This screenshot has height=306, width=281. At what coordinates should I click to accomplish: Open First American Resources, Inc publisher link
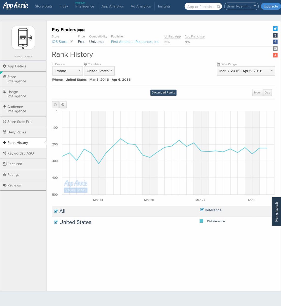[x=135, y=42]
